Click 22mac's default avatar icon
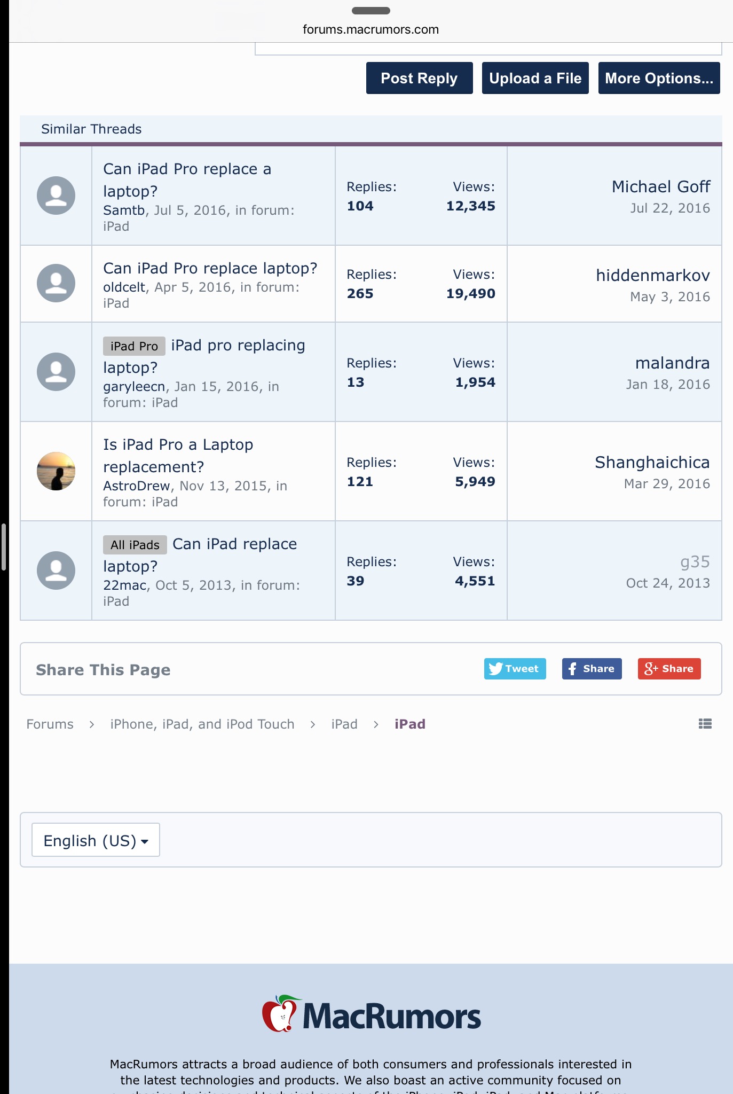The width and height of the screenshot is (733, 1094). 56,571
